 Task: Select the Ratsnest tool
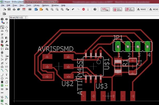(2, 97)
